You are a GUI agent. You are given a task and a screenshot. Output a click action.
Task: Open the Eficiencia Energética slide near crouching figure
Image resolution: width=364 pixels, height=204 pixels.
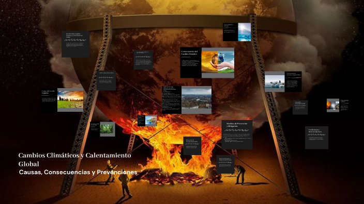pyautogui.click(x=225, y=164)
